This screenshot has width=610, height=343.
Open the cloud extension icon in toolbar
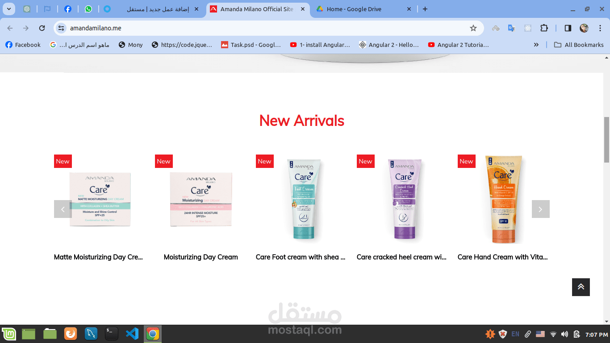pyautogui.click(x=496, y=28)
